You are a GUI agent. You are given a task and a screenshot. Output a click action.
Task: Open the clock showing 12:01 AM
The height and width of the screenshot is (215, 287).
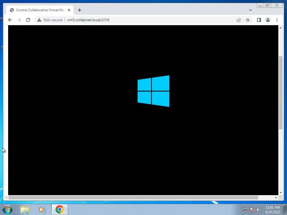click(273, 210)
